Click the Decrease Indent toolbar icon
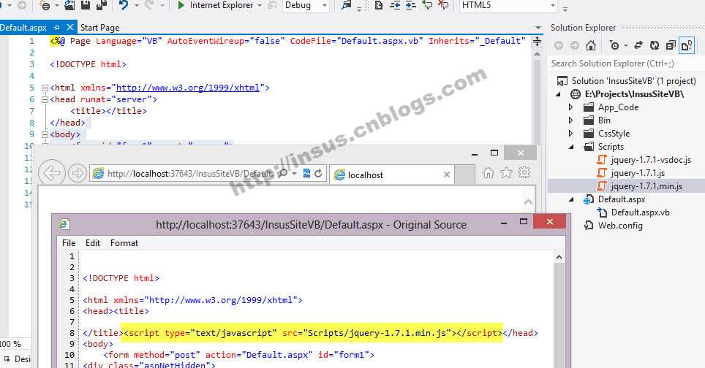The width and height of the screenshot is (705, 368). coord(395,5)
